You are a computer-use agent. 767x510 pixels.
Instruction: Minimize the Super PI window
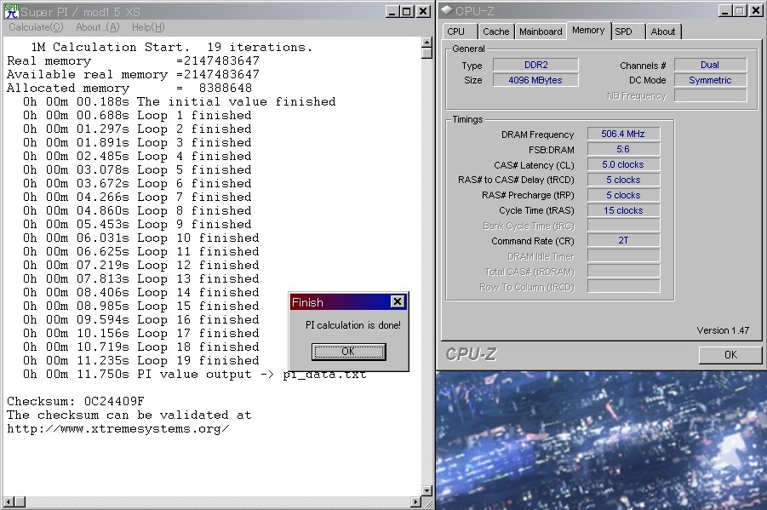[x=391, y=11]
